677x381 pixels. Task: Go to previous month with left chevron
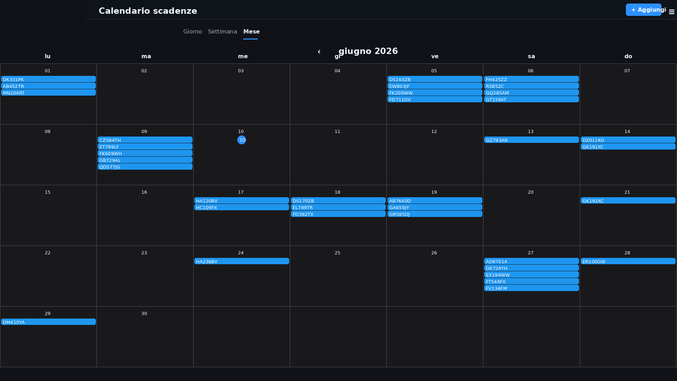click(x=319, y=52)
